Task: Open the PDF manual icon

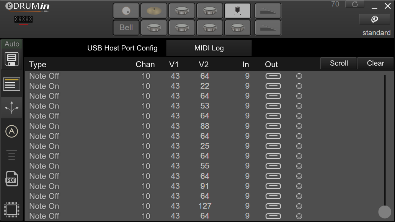Action: pos(11,178)
